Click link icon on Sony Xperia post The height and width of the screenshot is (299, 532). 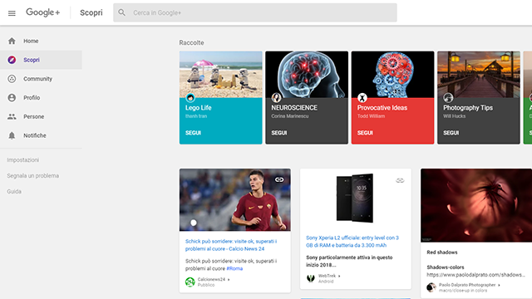[x=400, y=180]
